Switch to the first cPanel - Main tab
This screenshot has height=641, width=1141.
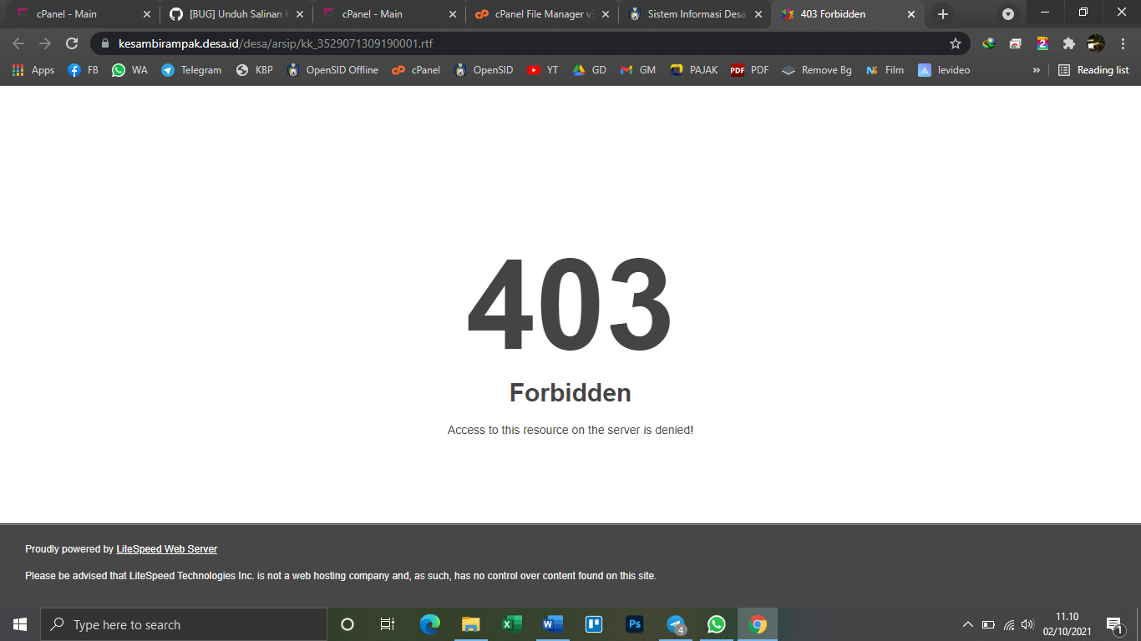tap(83, 14)
